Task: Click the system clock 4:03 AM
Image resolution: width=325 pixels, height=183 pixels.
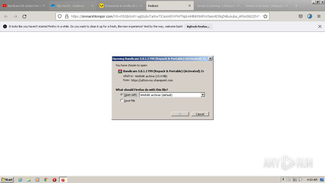Action: click(312, 180)
